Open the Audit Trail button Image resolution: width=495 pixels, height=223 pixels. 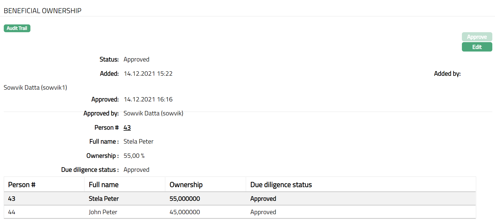click(17, 28)
